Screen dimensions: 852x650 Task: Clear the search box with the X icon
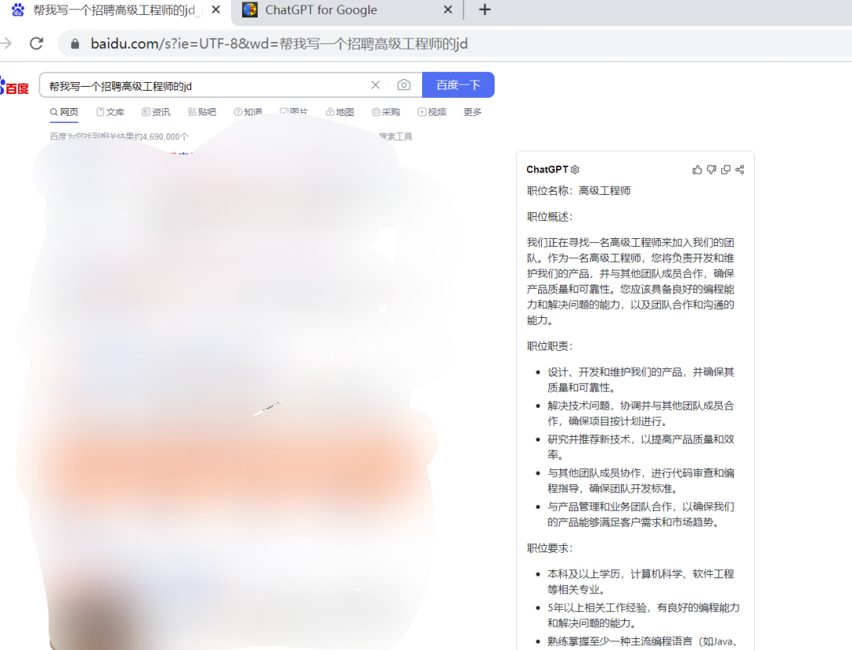coord(376,84)
